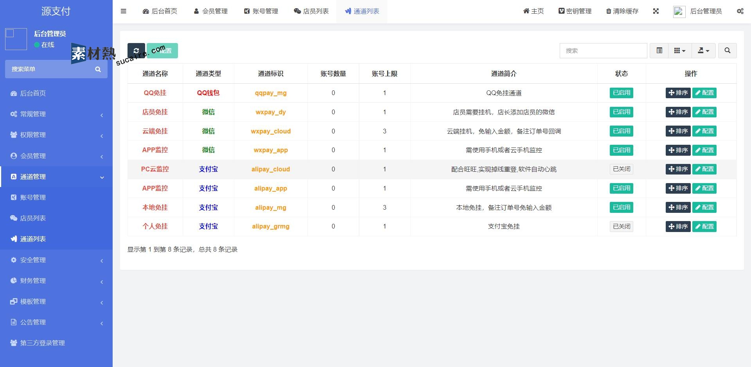The image size is (751, 367).
Task: Toggle 已关闭 status for alipay_cloud row
Action: pos(621,169)
